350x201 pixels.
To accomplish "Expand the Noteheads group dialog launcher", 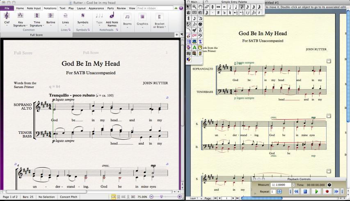I will [x=117, y=29].
